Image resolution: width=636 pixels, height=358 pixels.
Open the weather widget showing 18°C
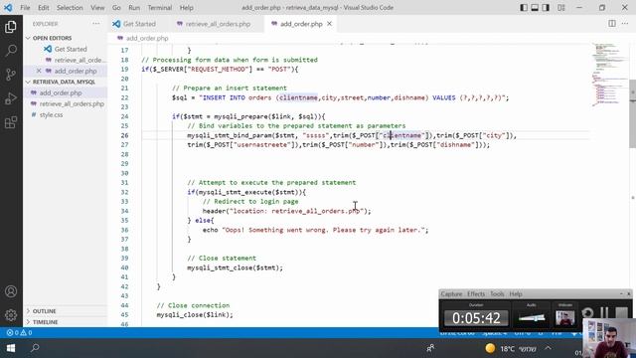tap(510, 348)
